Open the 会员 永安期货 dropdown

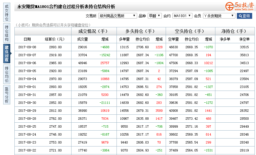click(x=219, y=16)
